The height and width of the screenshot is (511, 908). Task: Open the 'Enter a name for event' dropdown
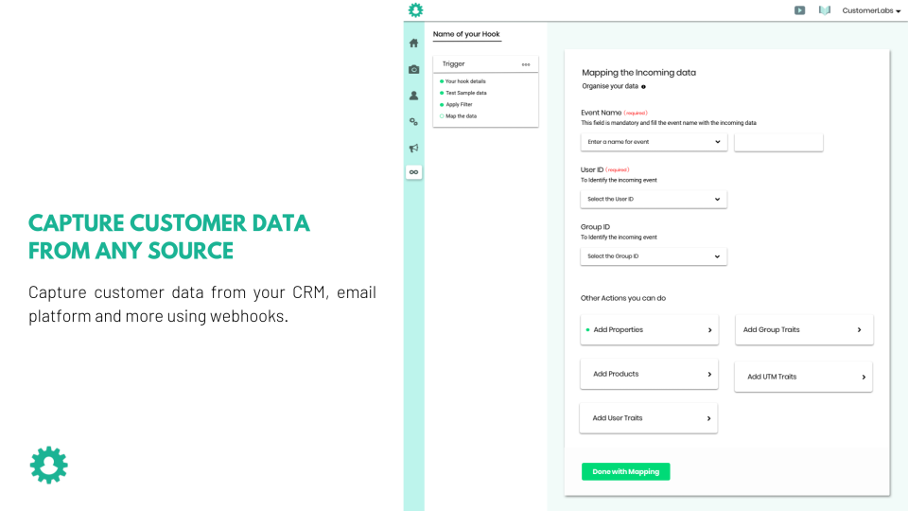(654, 142)
